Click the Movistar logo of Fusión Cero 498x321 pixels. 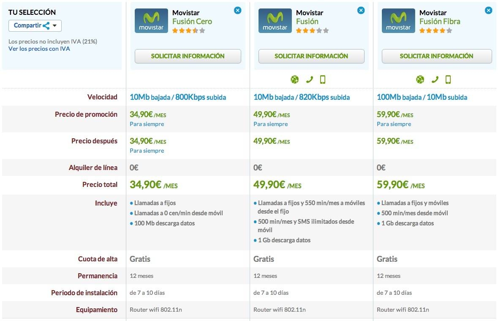(151, 21)
